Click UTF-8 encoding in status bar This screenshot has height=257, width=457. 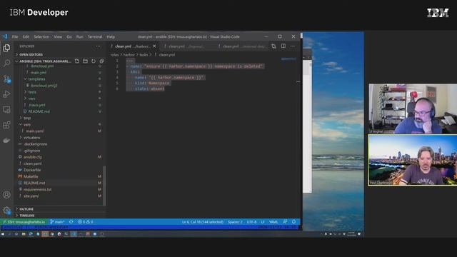click(251, 222)
